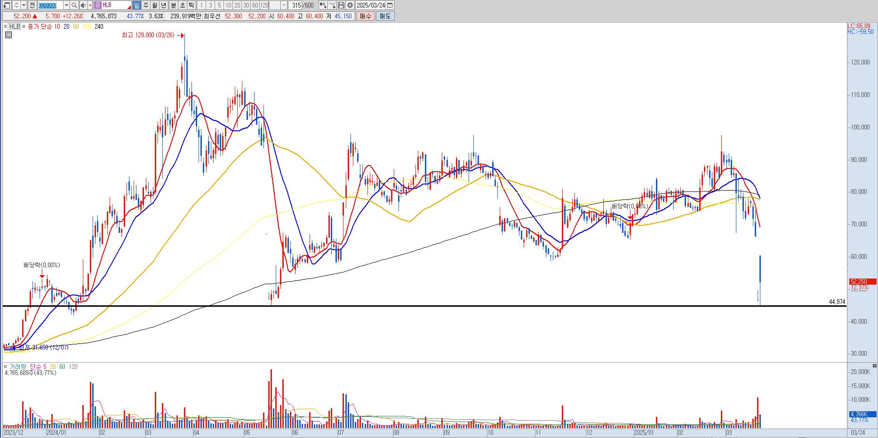Image resolution: width=878 pixels, height=438 pixels.
Task: Select the tick 틱 chart period
Action: [x=191, y=5]
